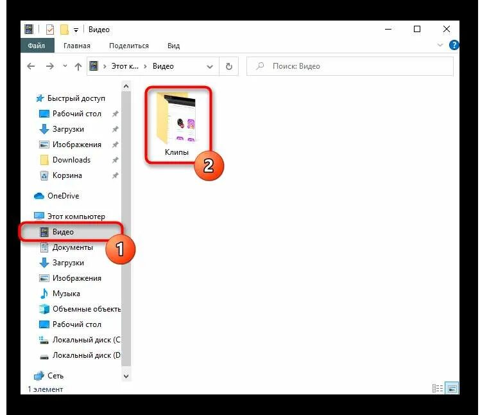Open the Файл menu tab

(x=37, y=46)
